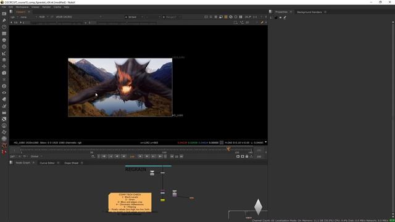Select the Properties tab
This screenshot has height=222, width=395.
coord(281,12)
